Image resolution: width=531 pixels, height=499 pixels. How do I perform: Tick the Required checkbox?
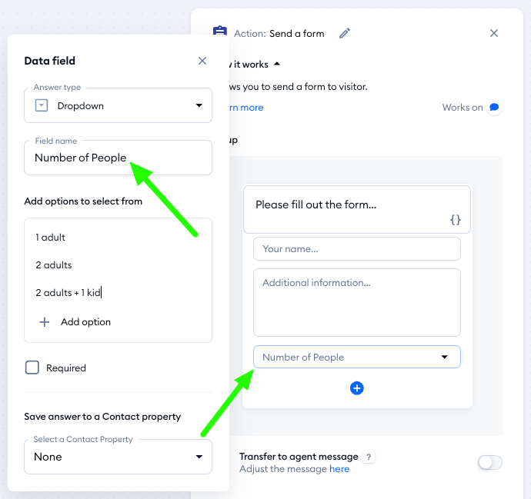coord(32,368)
